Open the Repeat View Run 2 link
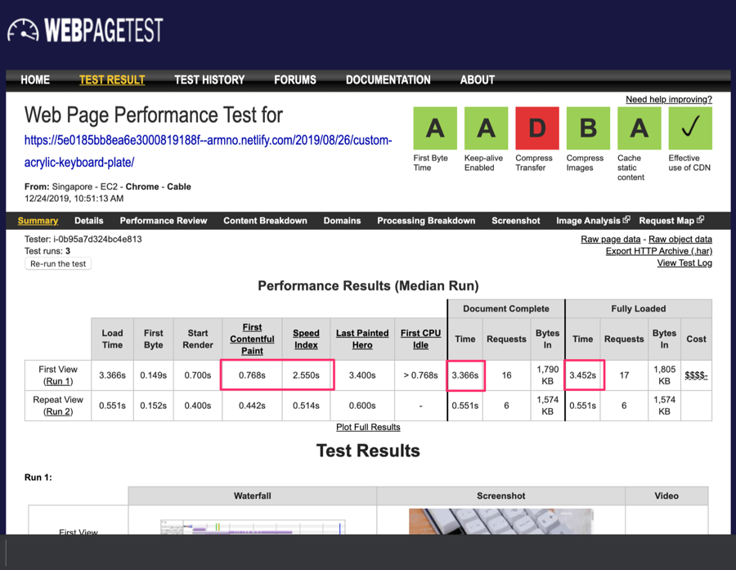 [58, 412]
